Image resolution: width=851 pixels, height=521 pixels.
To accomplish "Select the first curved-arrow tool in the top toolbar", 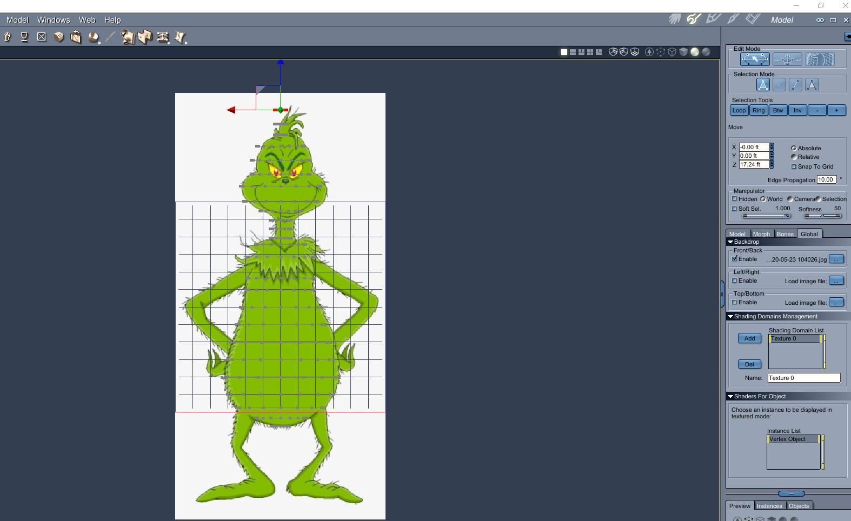I will tap(8, 37).
